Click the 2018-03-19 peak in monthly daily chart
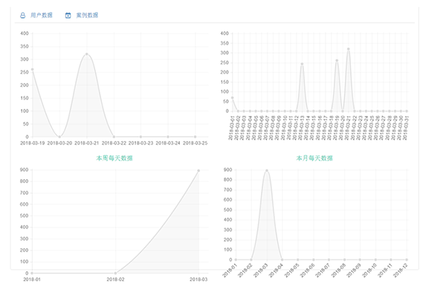Viewport: 446px width, 289px height. click(x=337, y=60)
